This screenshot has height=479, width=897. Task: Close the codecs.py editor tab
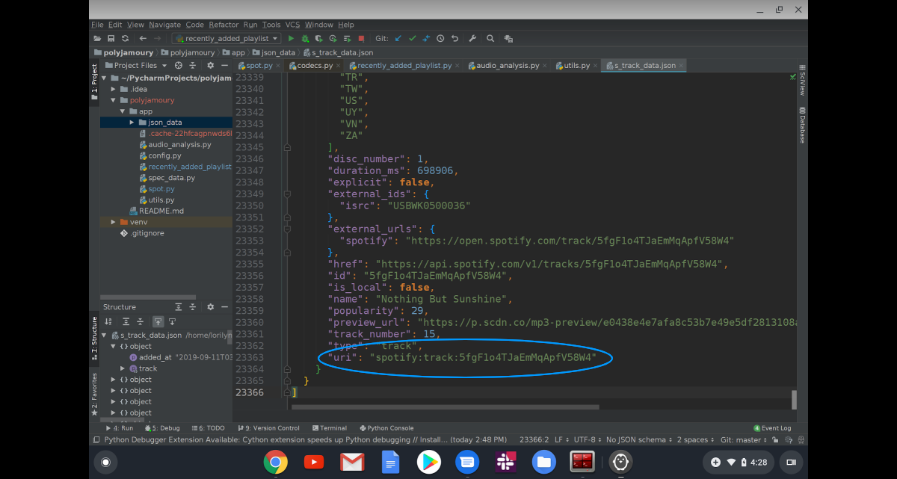tap(338, 66)
